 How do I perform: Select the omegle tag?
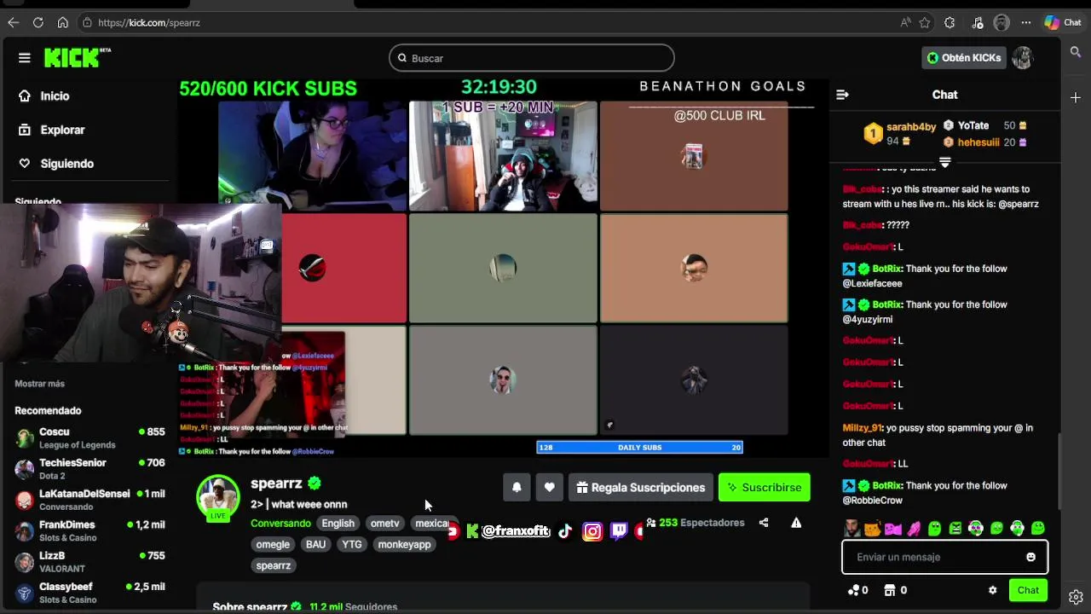click(x=273, y=544)
